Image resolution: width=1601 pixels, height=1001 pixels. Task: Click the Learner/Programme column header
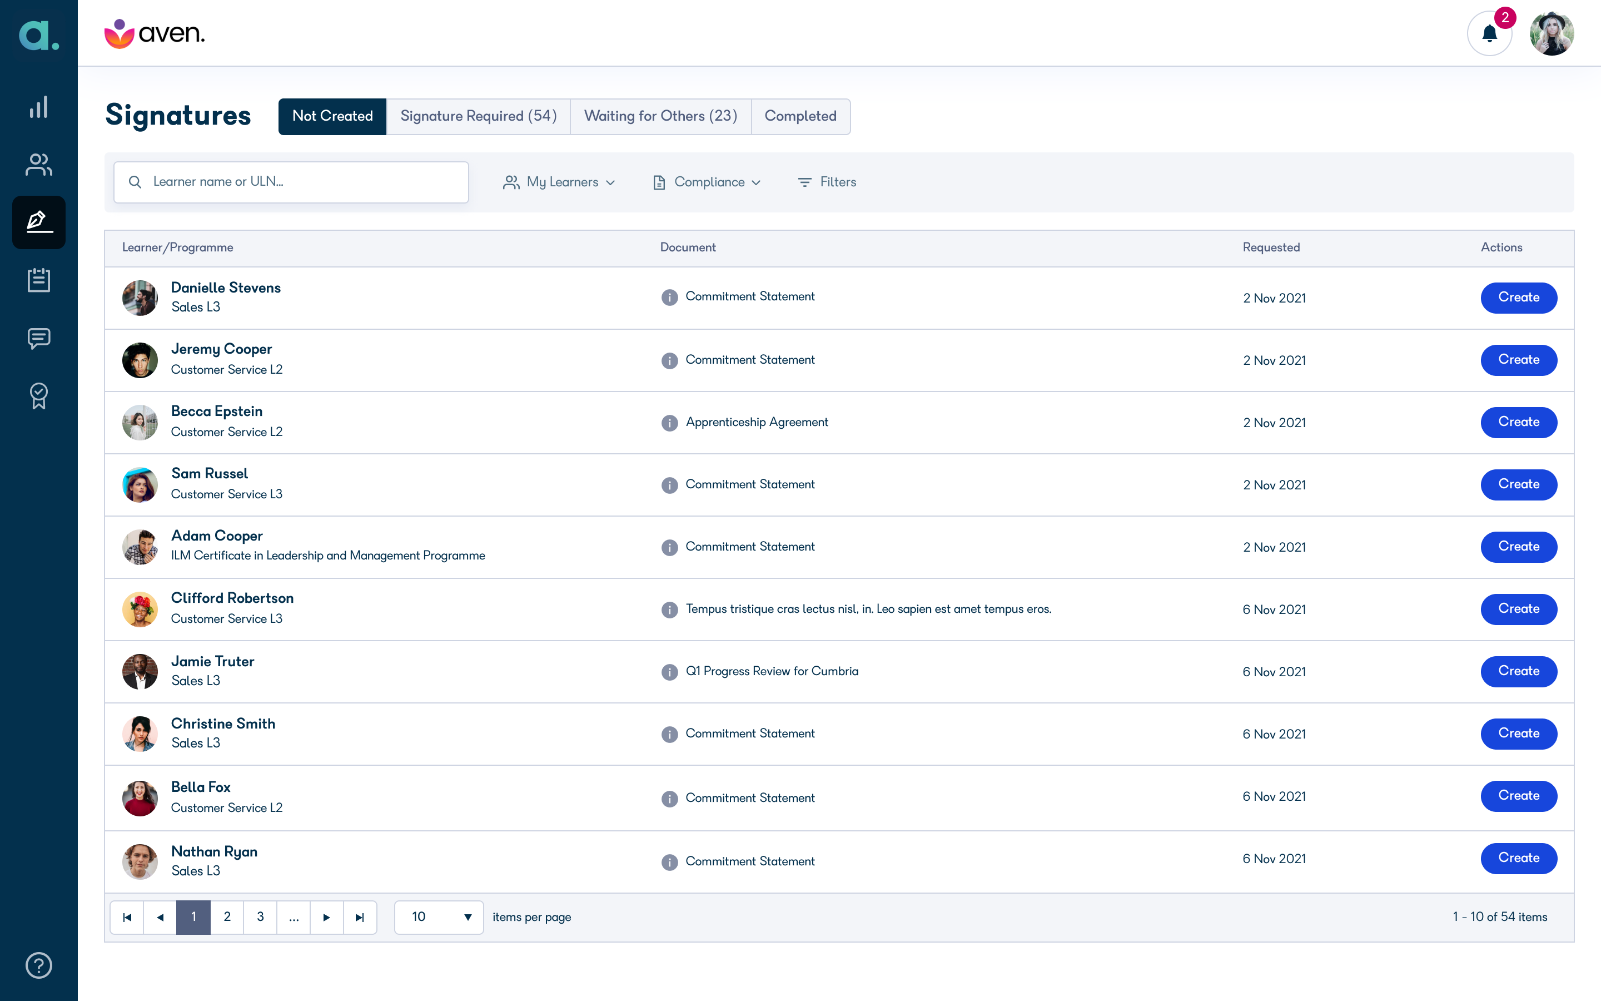pos(177,247)
